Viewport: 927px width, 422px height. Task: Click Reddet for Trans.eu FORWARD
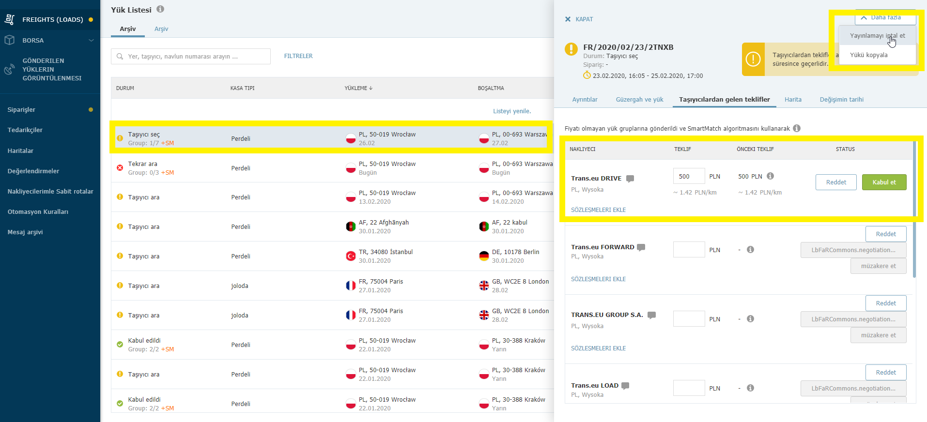click(x=886, y=234)
